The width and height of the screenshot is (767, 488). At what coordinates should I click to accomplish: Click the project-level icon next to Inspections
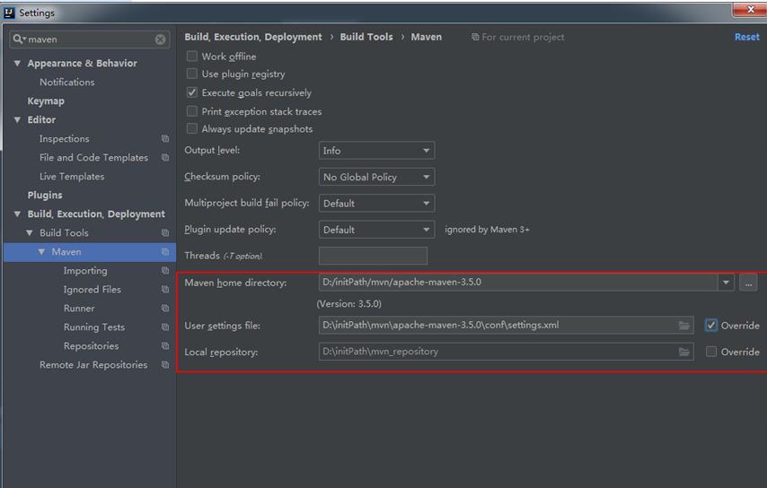[x=165, y=139]
